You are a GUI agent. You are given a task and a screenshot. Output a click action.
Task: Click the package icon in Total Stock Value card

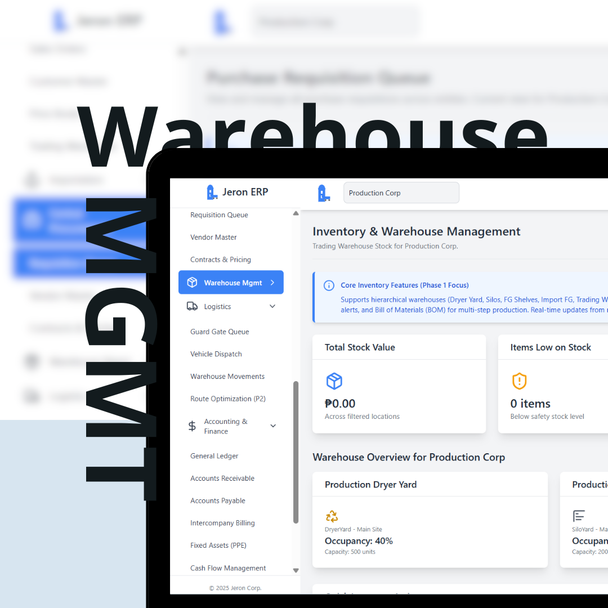coord(334,381)
